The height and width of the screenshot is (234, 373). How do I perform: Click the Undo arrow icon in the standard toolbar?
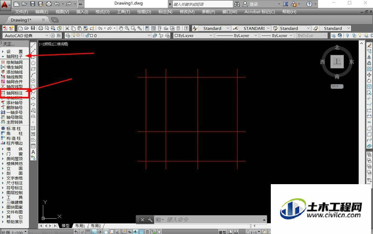pos(100,28)
